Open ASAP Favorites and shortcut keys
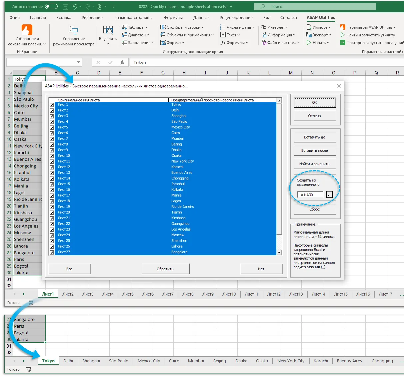This screenshot has height=377, width=404. 27,35
